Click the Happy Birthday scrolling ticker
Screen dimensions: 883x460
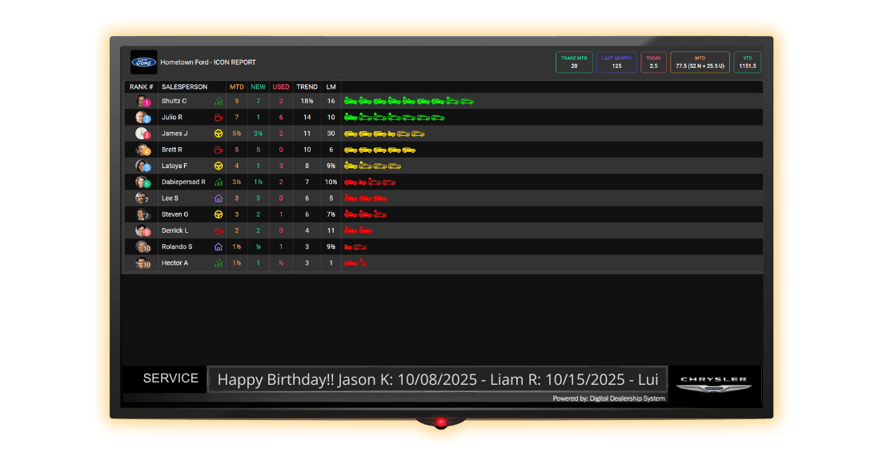point(437,379)
